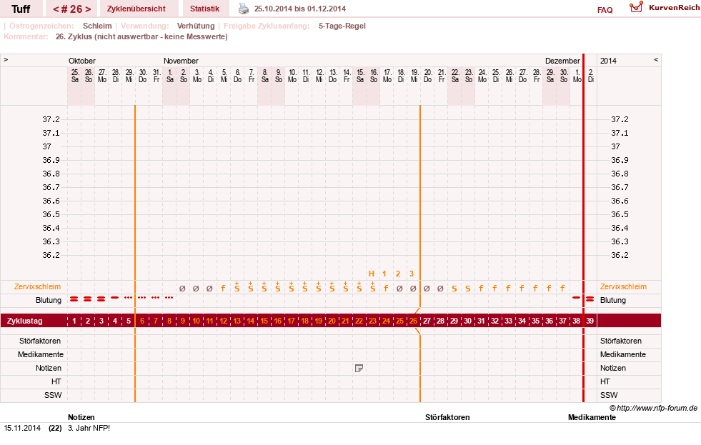The width and height of the screenshot is (701, 445).
Task: Click the left SSW row label
Action: [x=53, y=395]
